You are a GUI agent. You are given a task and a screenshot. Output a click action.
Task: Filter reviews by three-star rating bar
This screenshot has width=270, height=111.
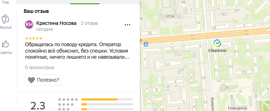pyautogui.click(x=107, y=109)
